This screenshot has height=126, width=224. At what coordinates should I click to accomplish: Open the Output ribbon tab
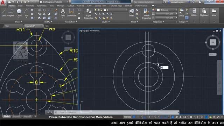71,6
